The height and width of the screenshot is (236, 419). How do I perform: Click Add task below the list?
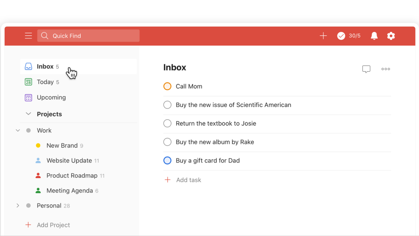point(188,180)
